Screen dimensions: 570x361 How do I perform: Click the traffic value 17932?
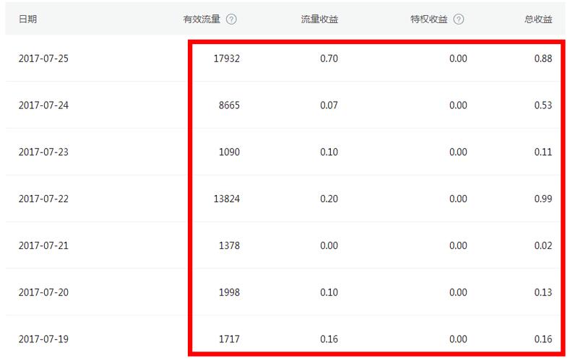click(x=226, y=58)
